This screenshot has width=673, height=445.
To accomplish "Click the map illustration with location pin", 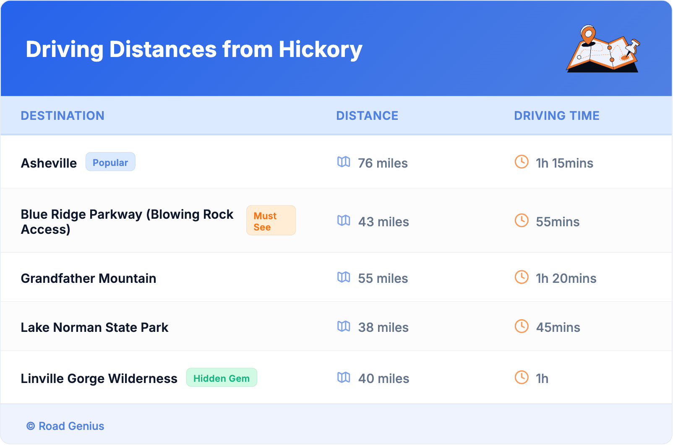I will 603,49.
